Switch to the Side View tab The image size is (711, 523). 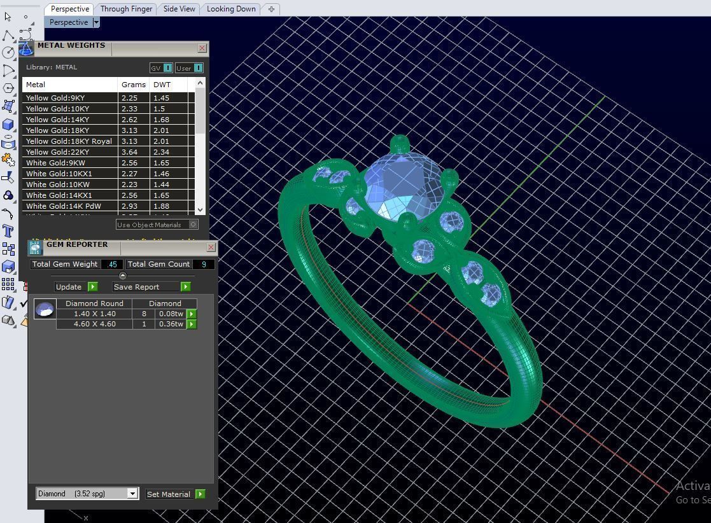(179, 9)
